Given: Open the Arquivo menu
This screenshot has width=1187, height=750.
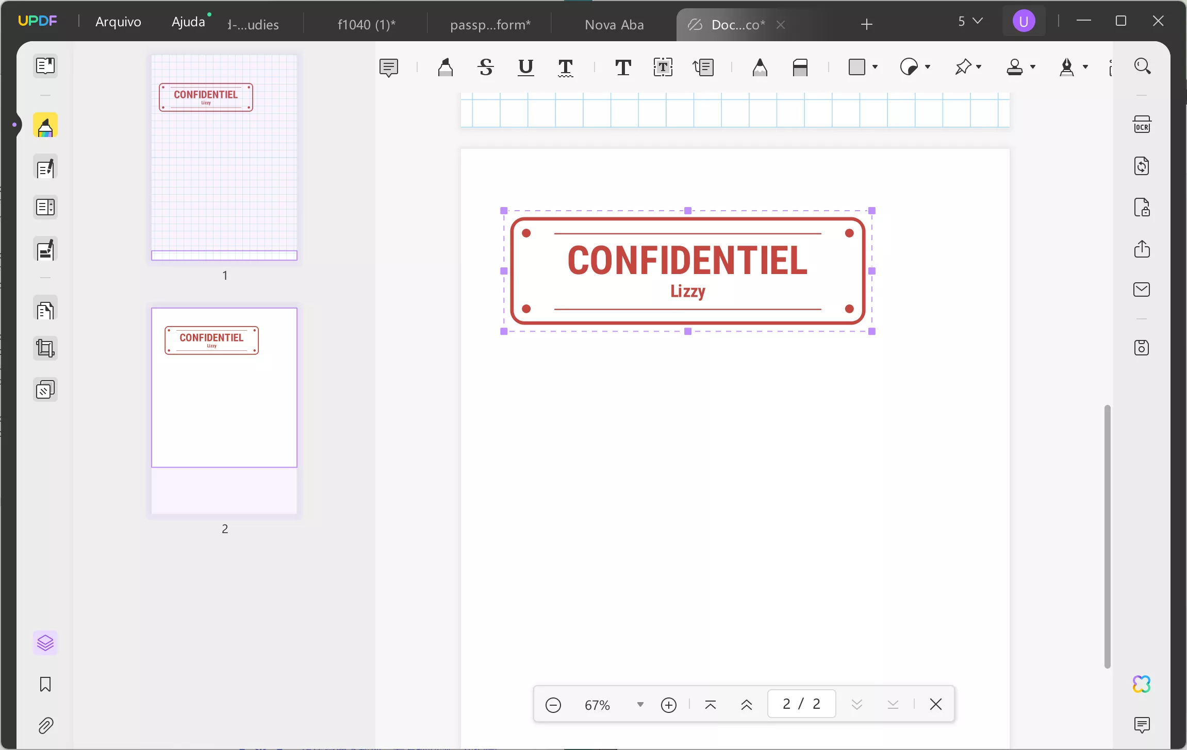Looking at the screenshot, I should [x=118, y=22].
